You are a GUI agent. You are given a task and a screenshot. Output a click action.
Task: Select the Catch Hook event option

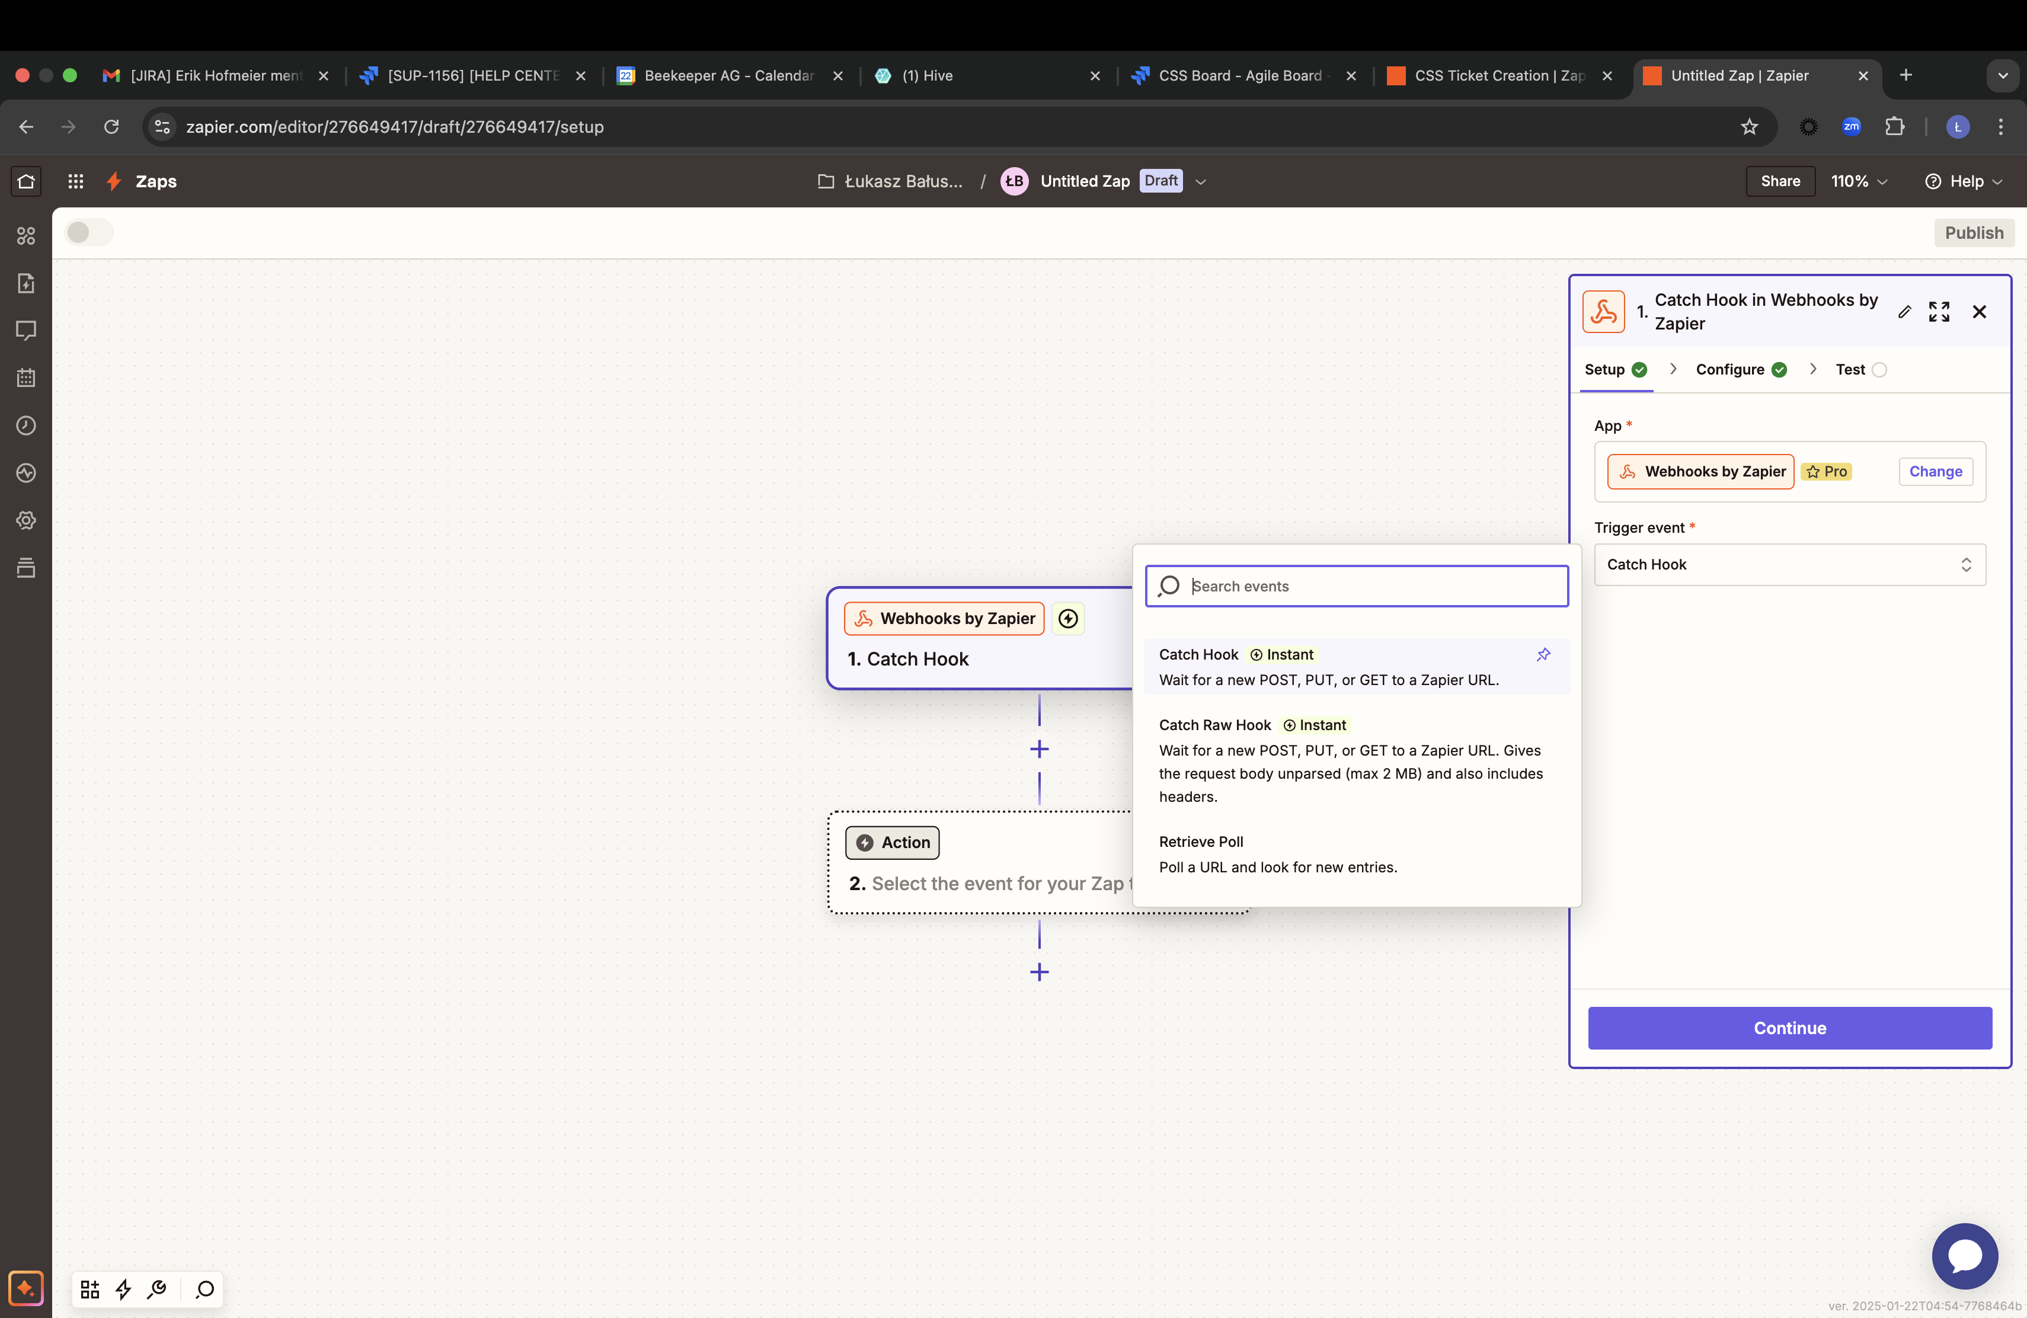(1357, 667)
